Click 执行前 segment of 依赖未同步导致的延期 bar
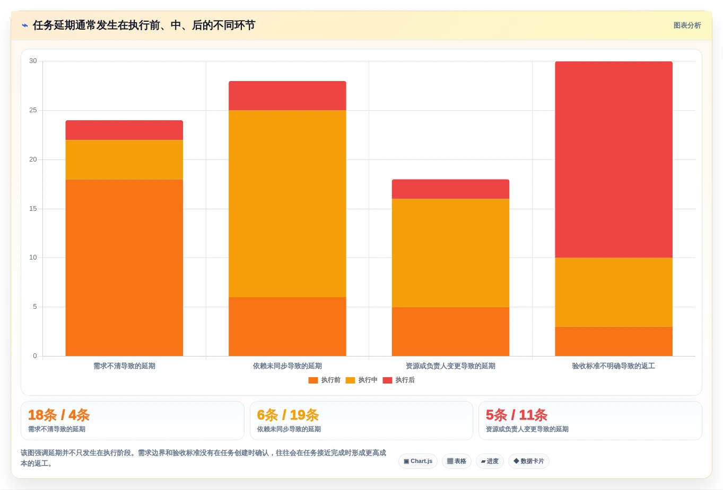This screenshot has height=490, width=723. click(288, 326)
